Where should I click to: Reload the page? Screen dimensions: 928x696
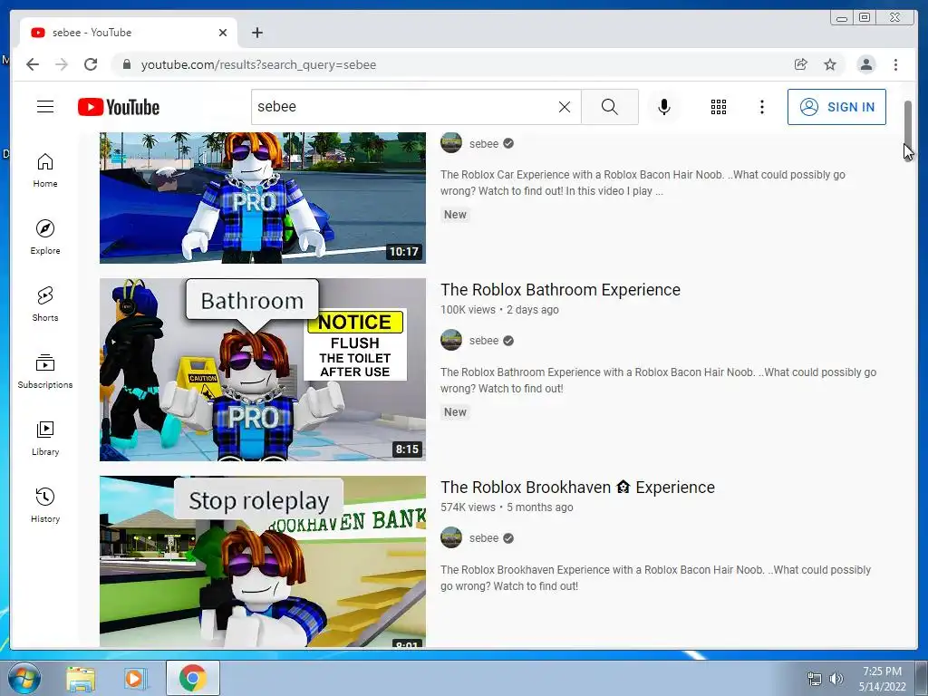(91, 64)
